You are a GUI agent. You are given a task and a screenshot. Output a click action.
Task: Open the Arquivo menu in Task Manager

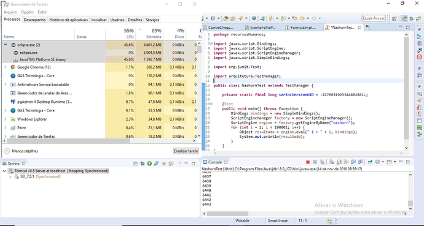(10, 12)
